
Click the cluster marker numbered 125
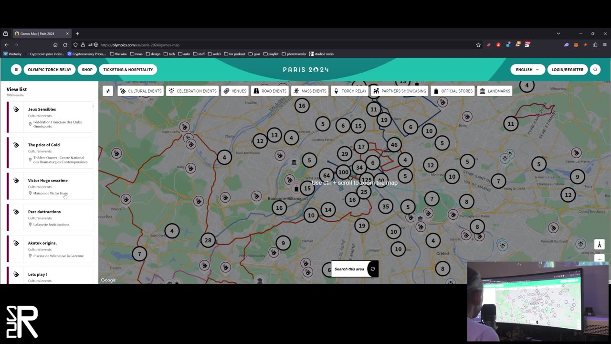point(367,181)
